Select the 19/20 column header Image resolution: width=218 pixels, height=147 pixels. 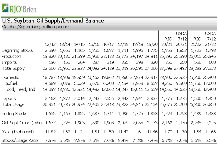(x=152, y=44)
